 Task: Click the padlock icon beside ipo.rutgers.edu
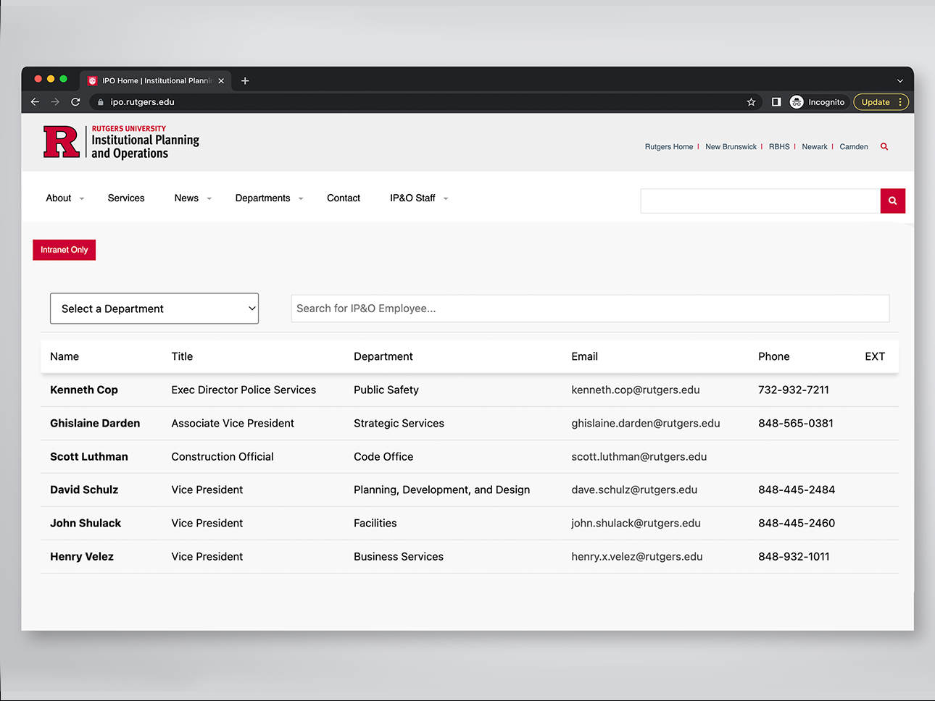[99, 102]
